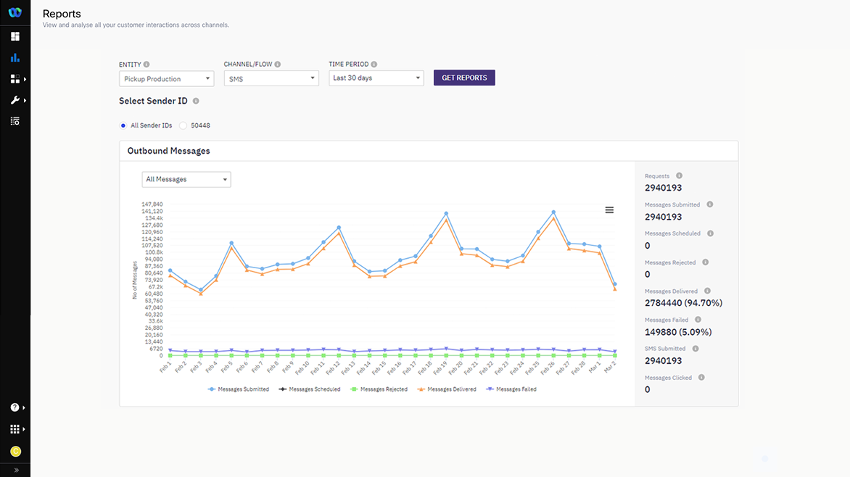Screen dimensions: 850x477
Task: Open the Entity dropdown showing Pickup Production
Action: click(x=166, y=78)
